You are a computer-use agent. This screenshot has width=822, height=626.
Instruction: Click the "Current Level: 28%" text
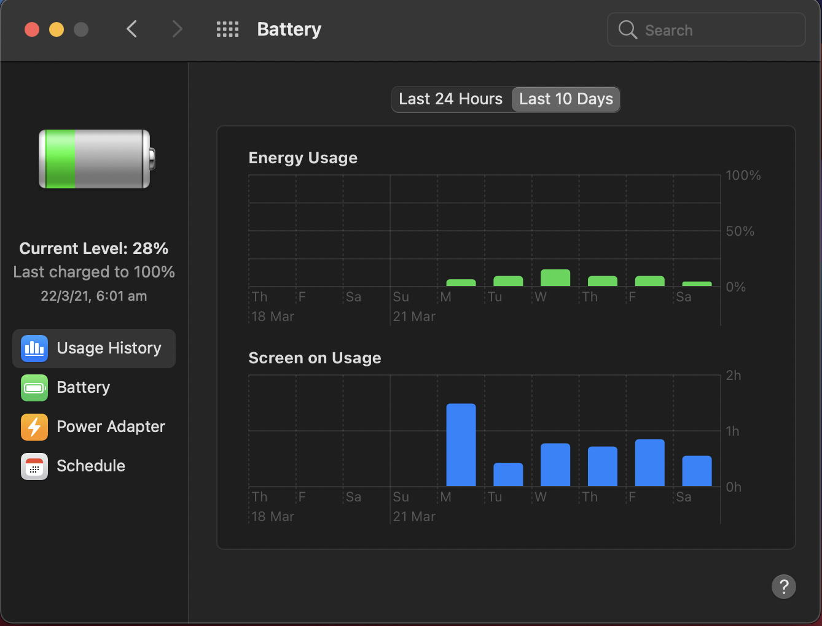tap(94, 249)
